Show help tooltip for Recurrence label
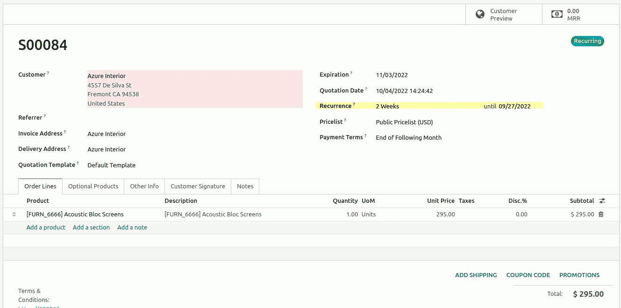 (354, 105)
